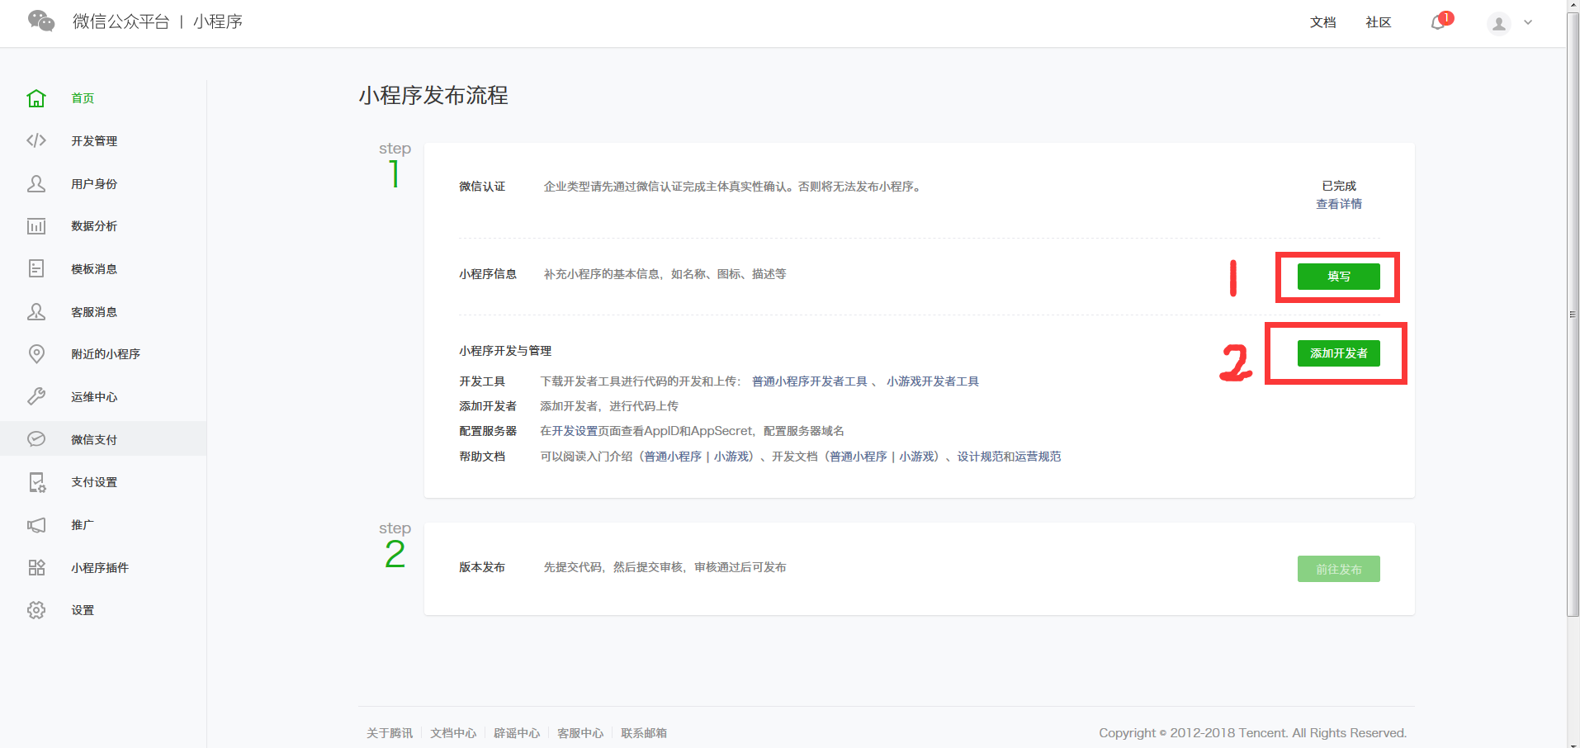Click the 用户身份 person icon

[36, 183]
